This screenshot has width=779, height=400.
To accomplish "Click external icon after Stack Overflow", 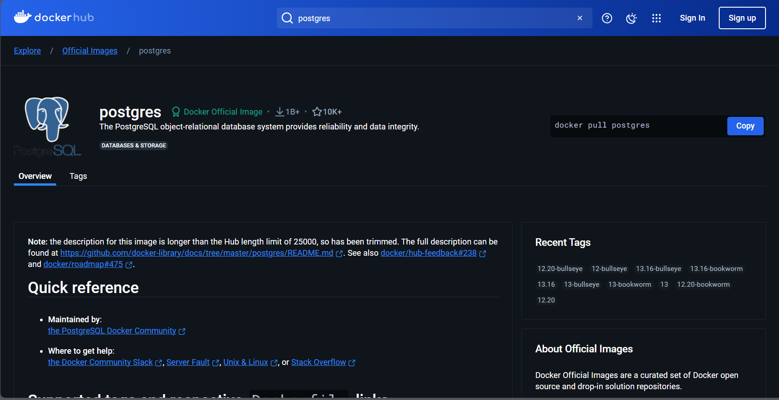I will click(352, 363).
